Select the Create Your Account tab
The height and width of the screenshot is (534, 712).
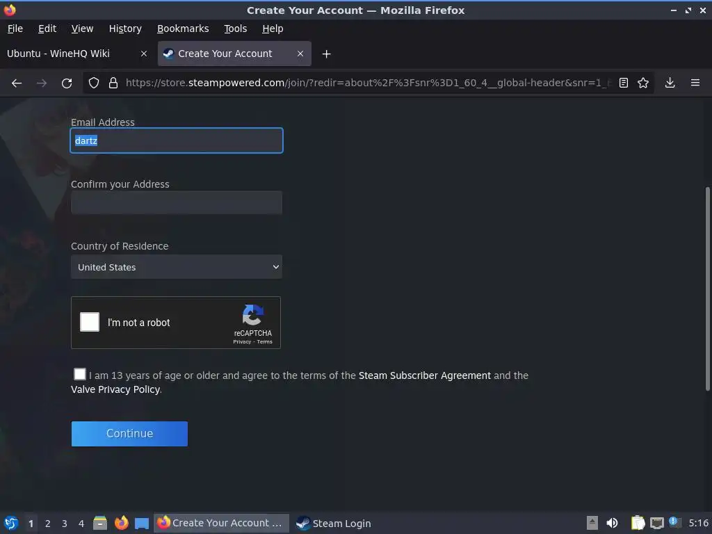point(234,54)
